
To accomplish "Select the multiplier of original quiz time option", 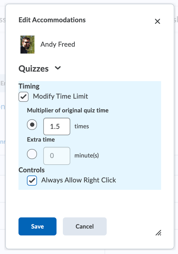I will (32, 125).
